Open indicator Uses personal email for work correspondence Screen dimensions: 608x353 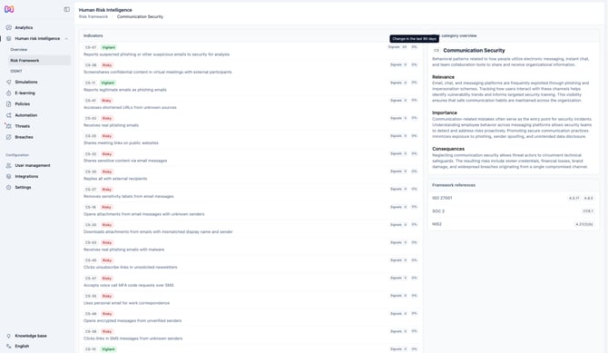(x=250, y=299)
